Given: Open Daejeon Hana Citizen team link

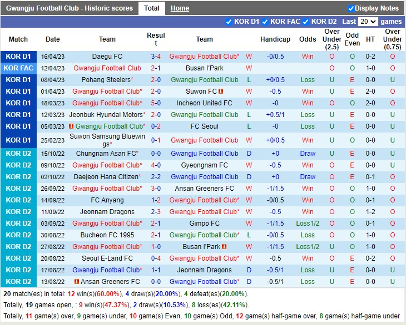Looking at the screenshot, I should pos(106,177).
